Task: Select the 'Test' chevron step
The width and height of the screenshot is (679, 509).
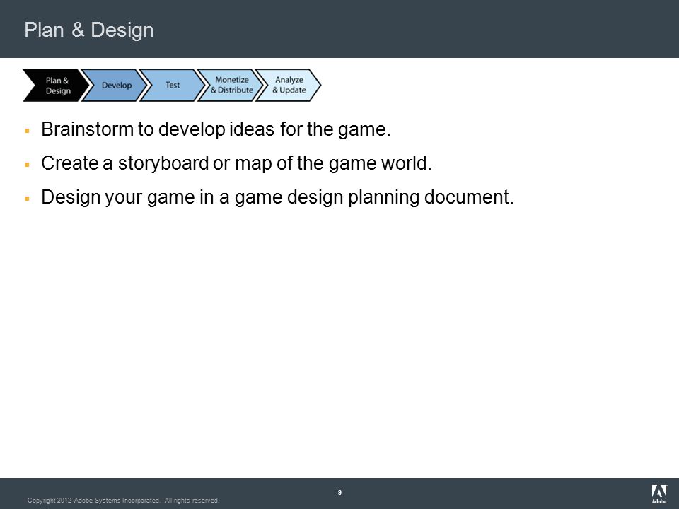Action: click(173, 86)
